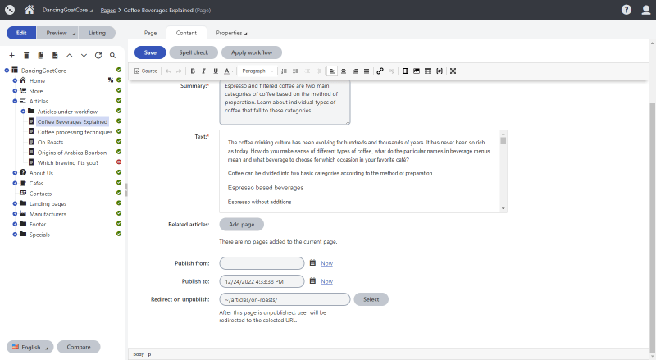Insert a numbered list
The height and width of the screenshot is (360, 656).
coord(284,71)
